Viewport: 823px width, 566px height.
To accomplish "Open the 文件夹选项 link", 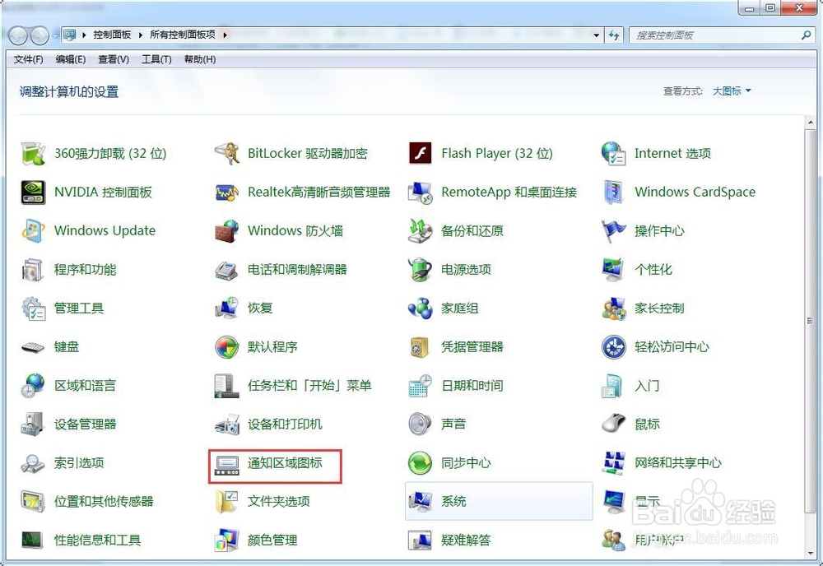I will click(279, 502).
